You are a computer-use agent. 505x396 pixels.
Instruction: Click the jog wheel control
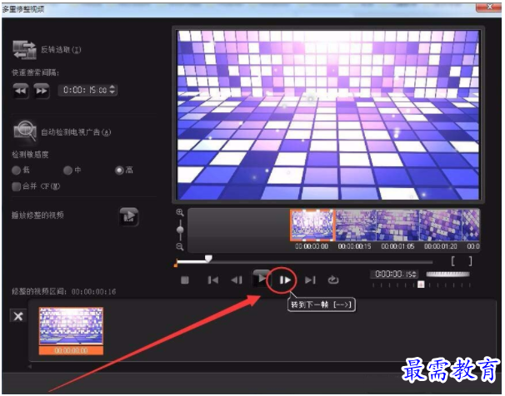click(x=447, y=275)
